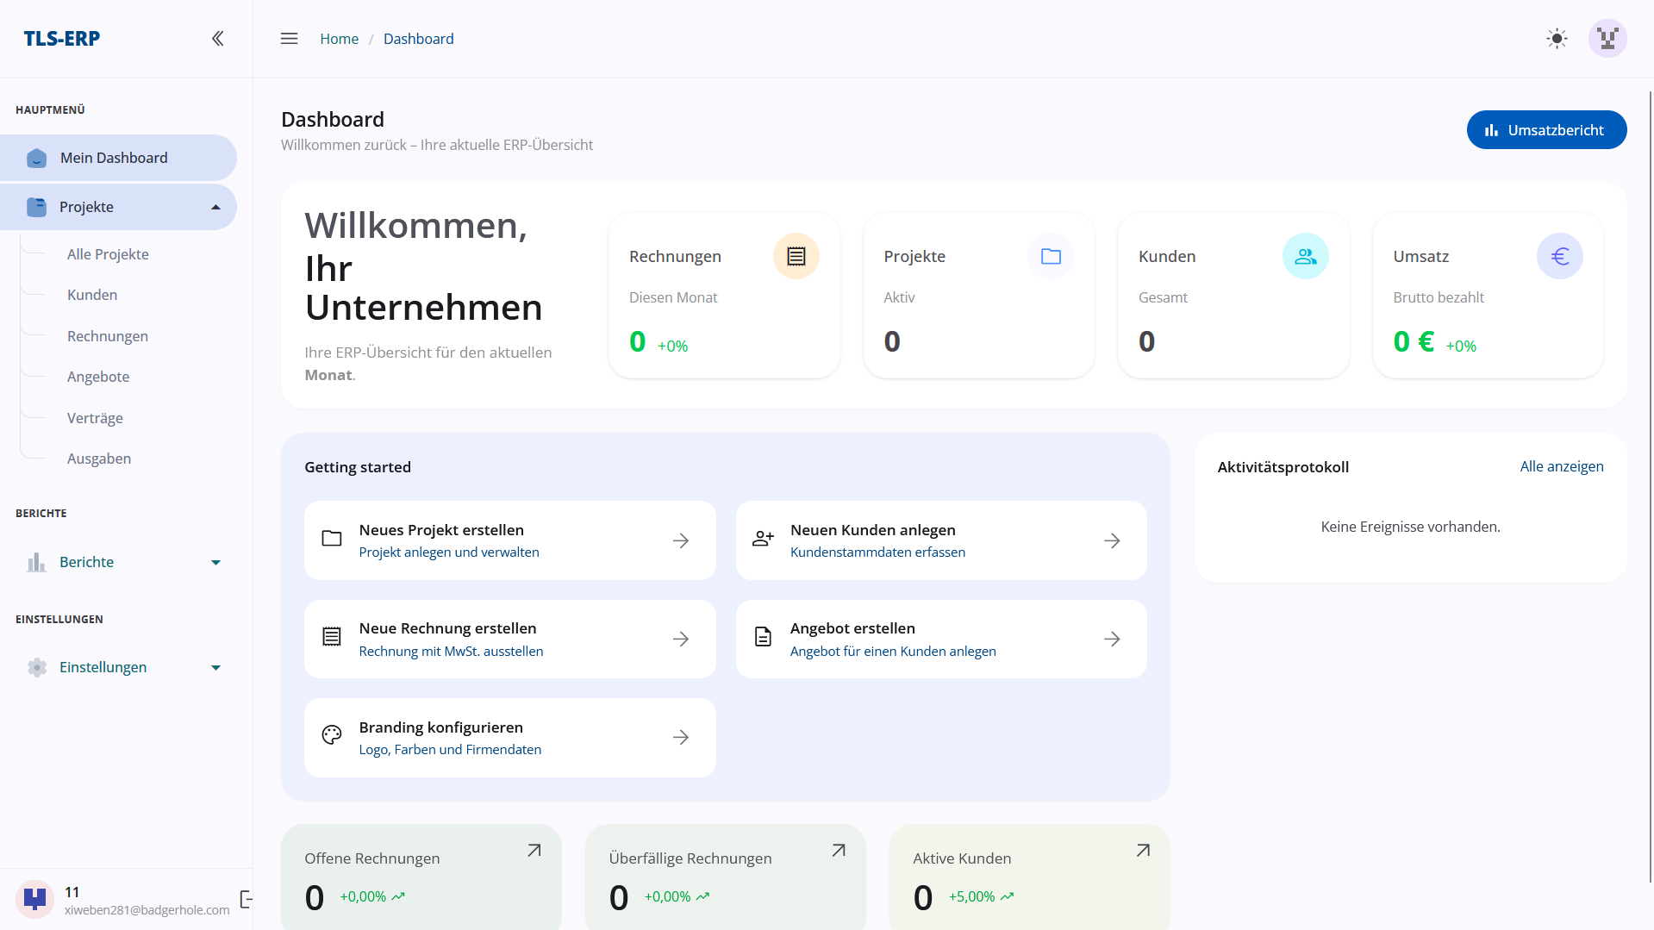This screenshot has width=1654, height=930.
Task: Click the Kunden card people icon
Action: pos(1305,256)
